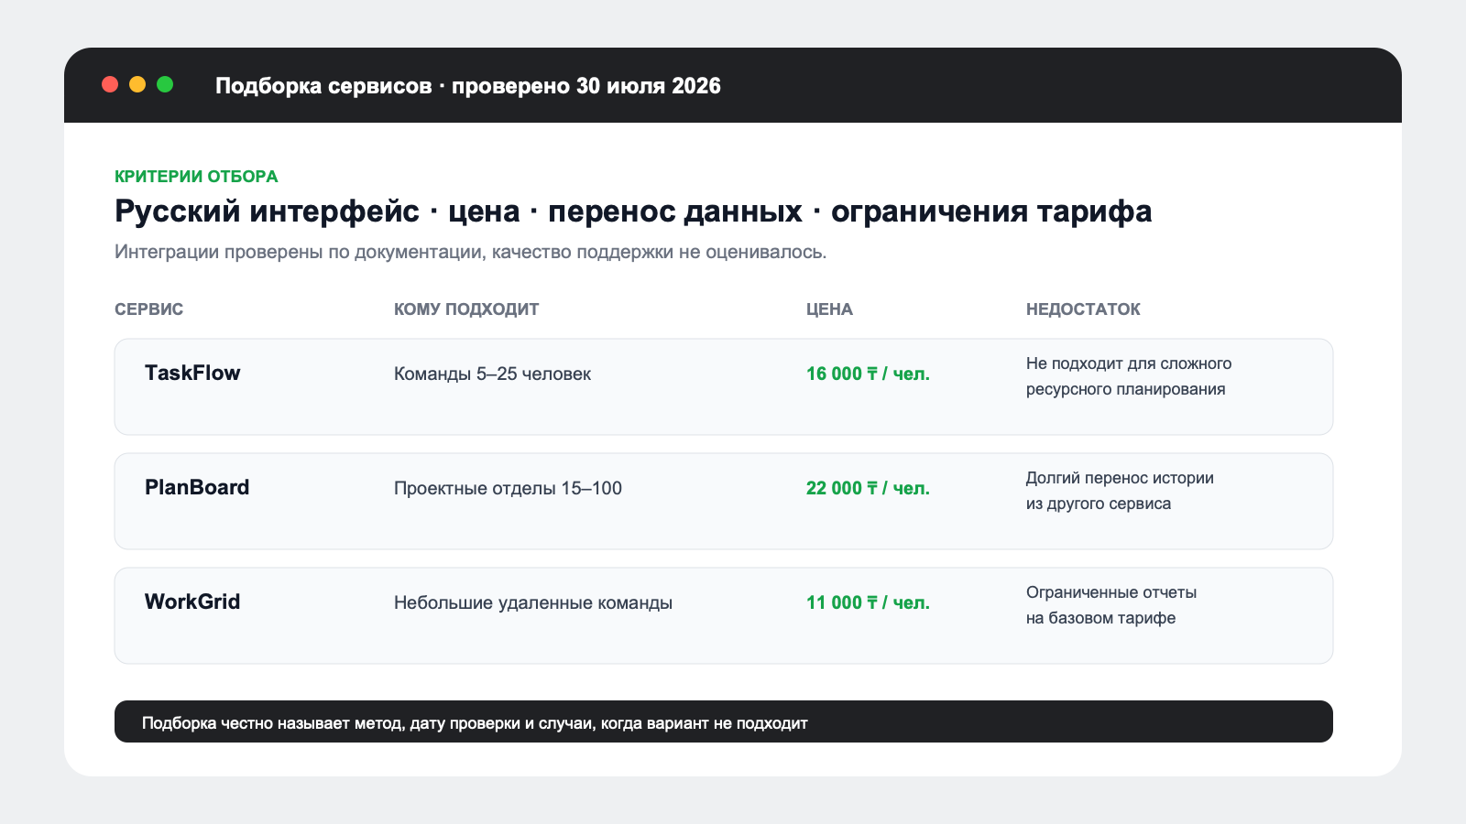Select the TaskFlow service name
Viewport: 1466px width, 824px height.
[x=192, y=373]
